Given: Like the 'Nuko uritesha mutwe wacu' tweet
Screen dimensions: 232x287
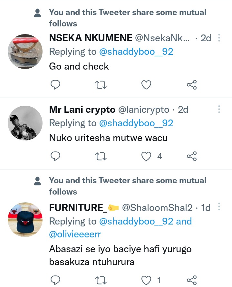Looking at the screenshot, I should click(147, 157).
